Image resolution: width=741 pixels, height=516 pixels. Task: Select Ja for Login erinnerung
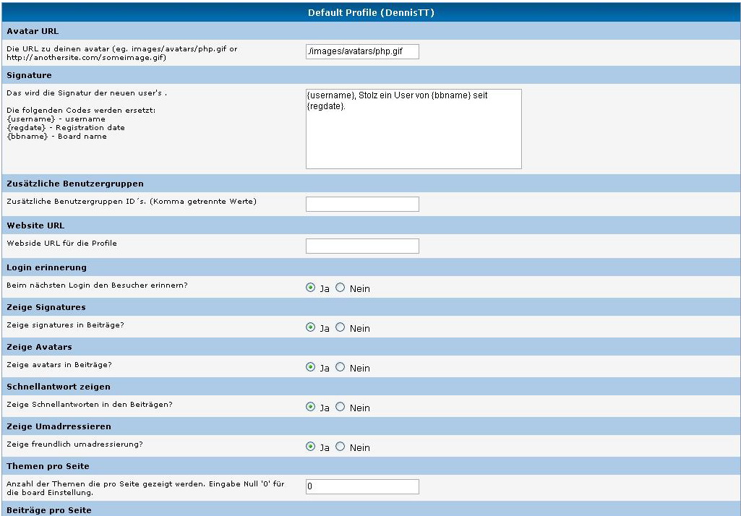coord(310,288)
